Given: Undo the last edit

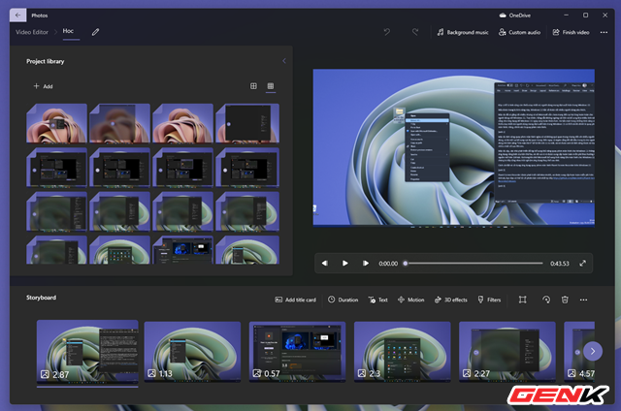Looking at the screenshot, I should (x=387, y=32).
